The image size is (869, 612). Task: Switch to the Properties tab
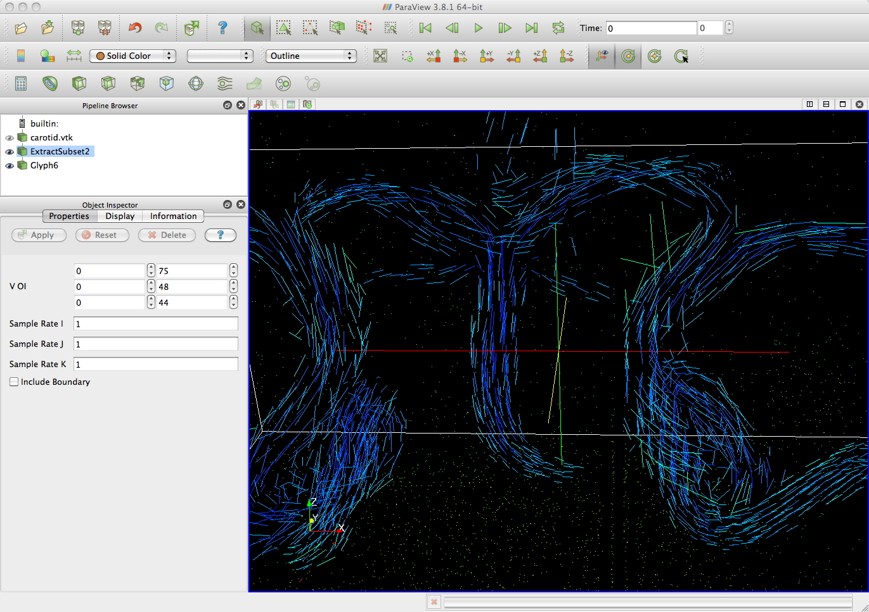point(69,216)
